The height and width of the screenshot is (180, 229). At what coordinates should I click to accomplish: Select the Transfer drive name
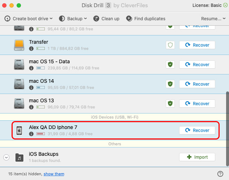coord(39,42)
